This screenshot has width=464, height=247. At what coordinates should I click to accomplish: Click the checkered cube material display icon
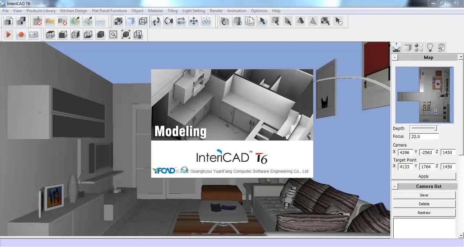(119, 21)
